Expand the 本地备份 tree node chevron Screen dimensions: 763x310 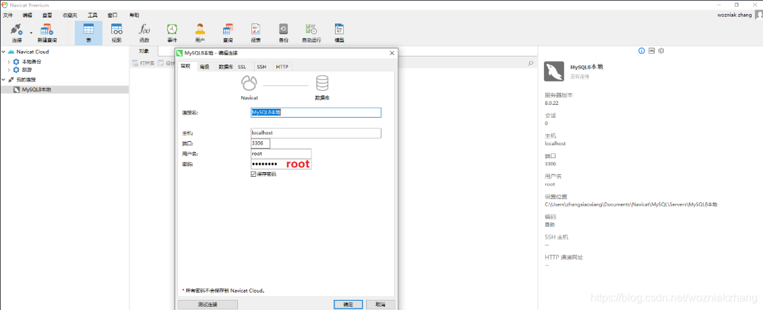(x=9, y=62)
